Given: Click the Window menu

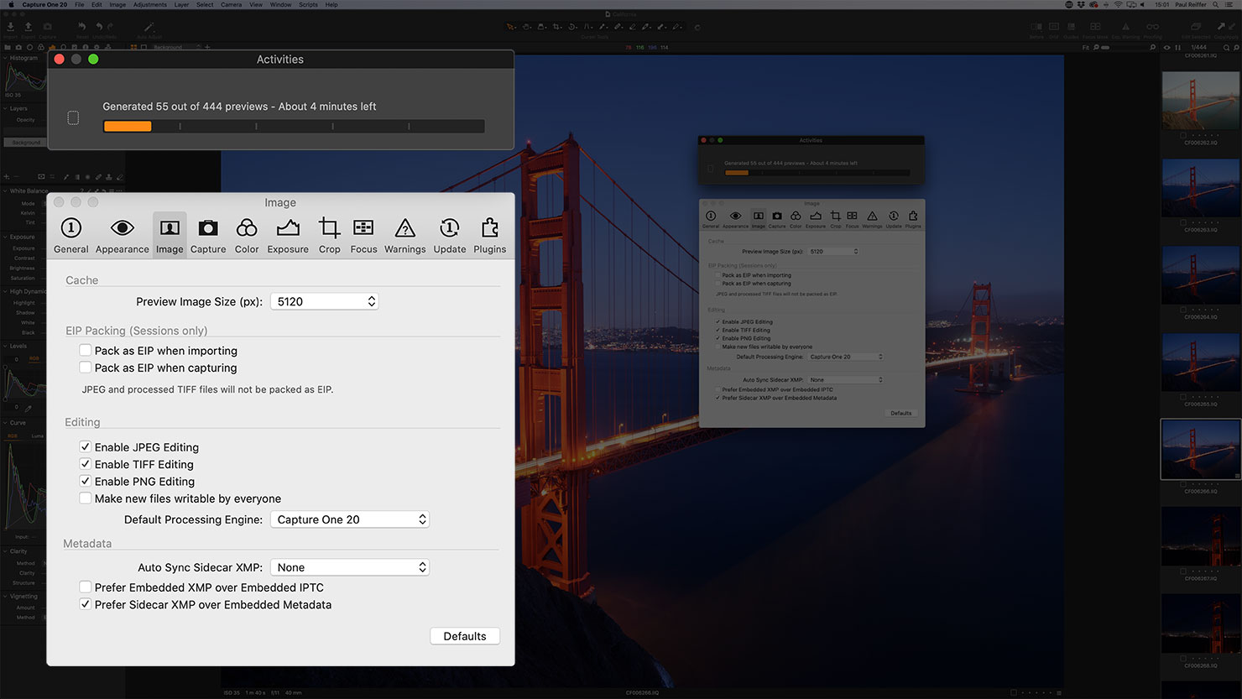Looking at the screenshot, I should (280, 5).
